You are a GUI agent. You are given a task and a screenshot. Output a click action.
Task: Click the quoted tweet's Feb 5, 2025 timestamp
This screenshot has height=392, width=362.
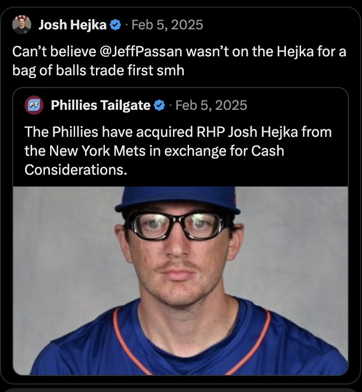point(211,105)
